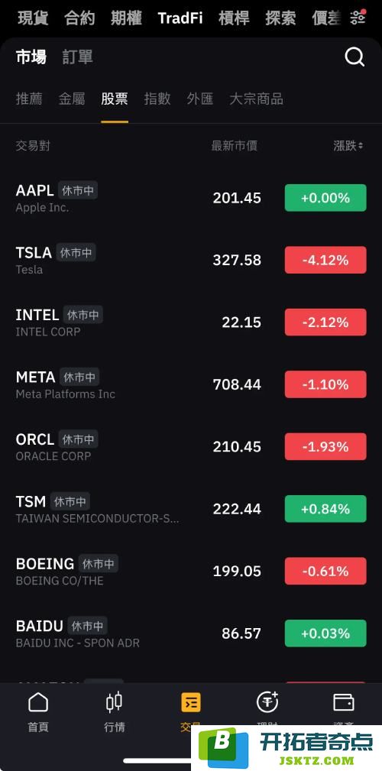Open the 大宗商品 category tab
Image resolution: width=382 pixels, height=771 pixels.
[x=256, y=99]
